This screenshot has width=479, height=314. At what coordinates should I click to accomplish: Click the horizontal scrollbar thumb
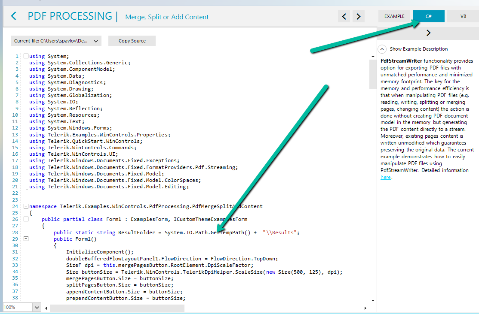pos(117,308)
